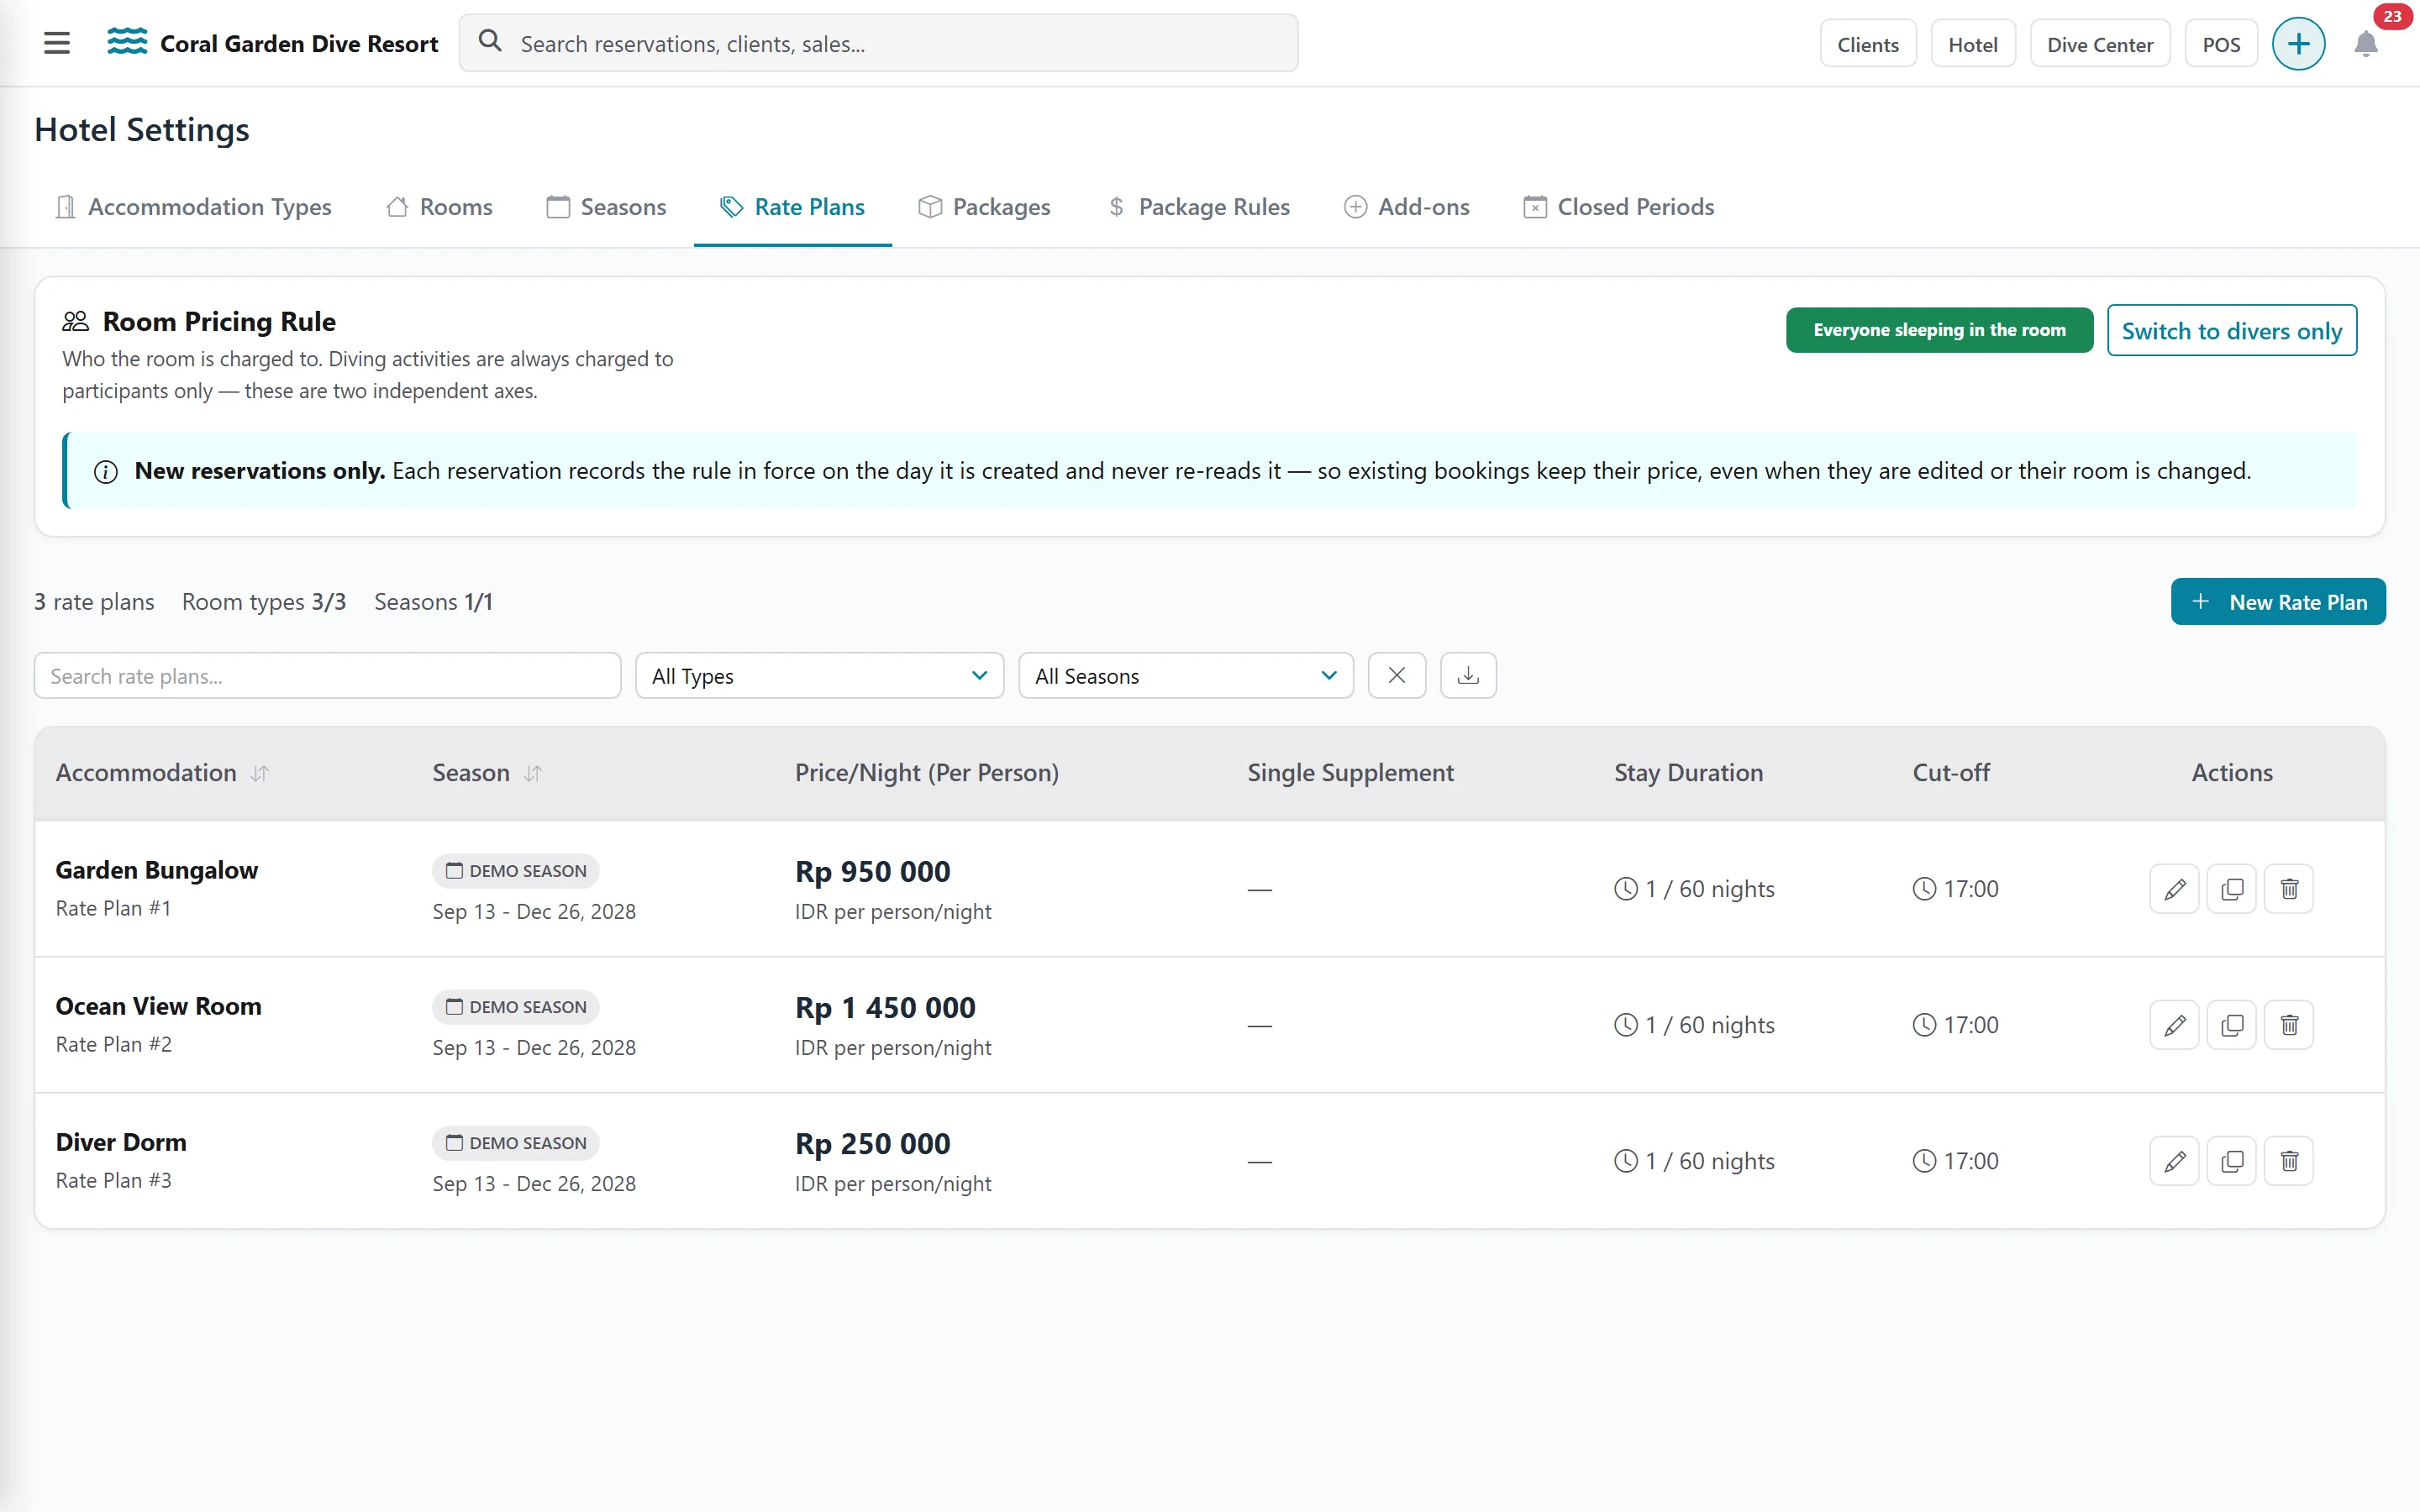Open the Closed Periods tab
2420x1512 pixels.
(x=1618, y=207)
